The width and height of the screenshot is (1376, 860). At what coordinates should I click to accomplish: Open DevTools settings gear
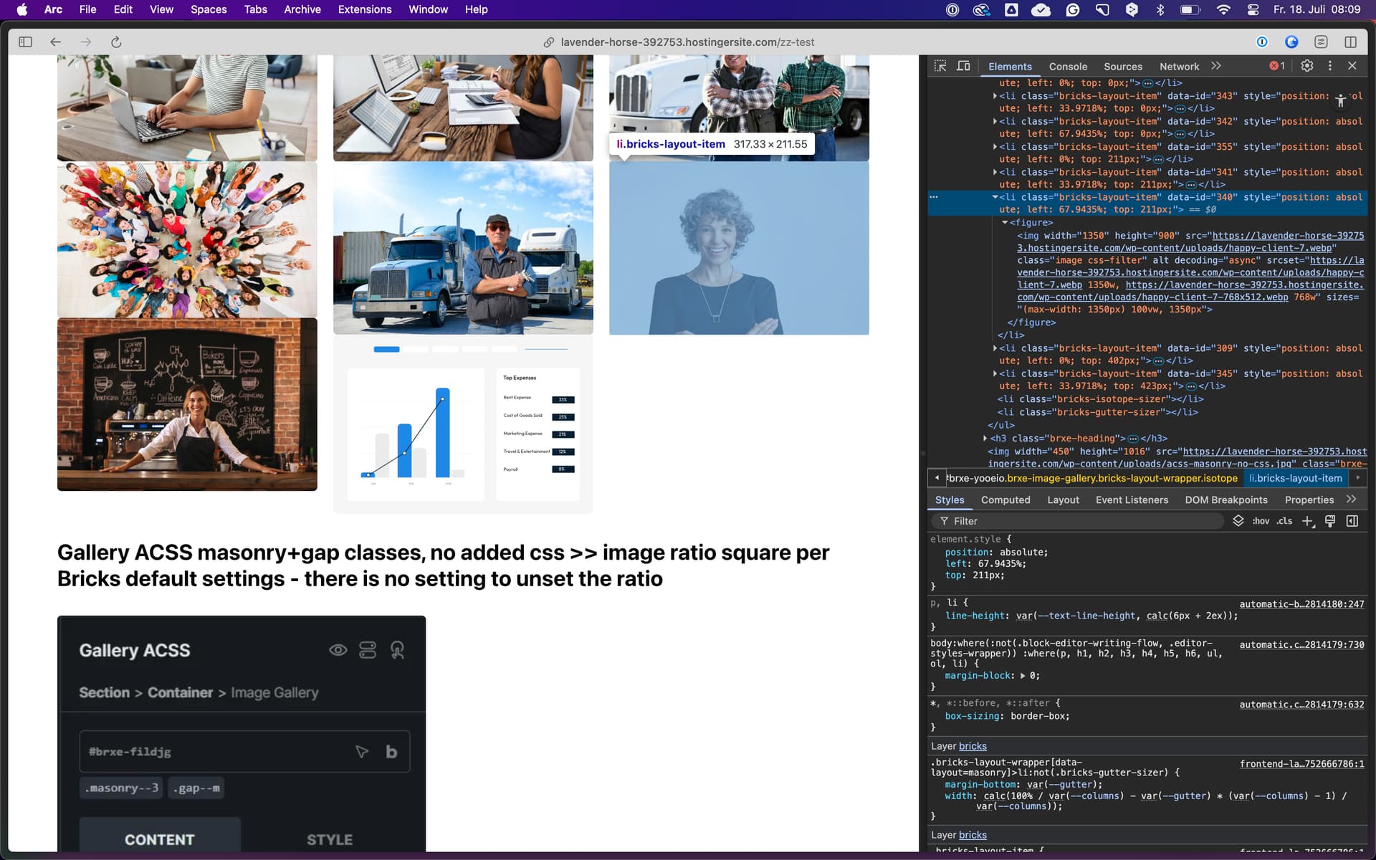1307,66
